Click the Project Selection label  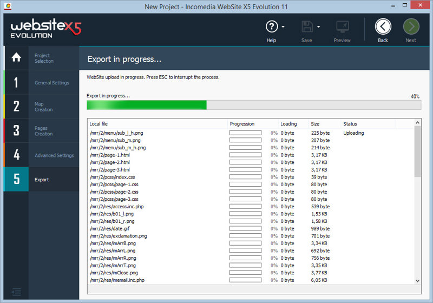(x=44, y=58)
